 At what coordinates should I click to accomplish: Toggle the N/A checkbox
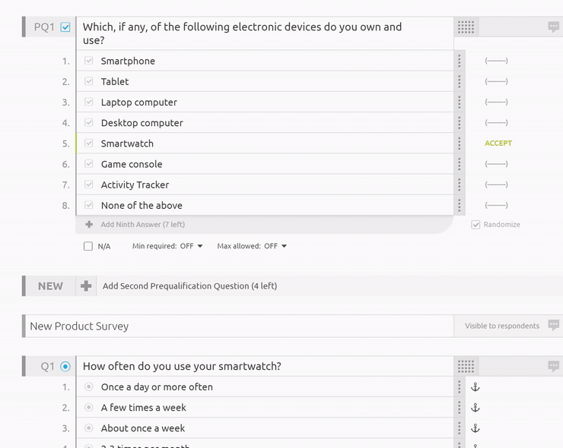click(x=88, y=246)
